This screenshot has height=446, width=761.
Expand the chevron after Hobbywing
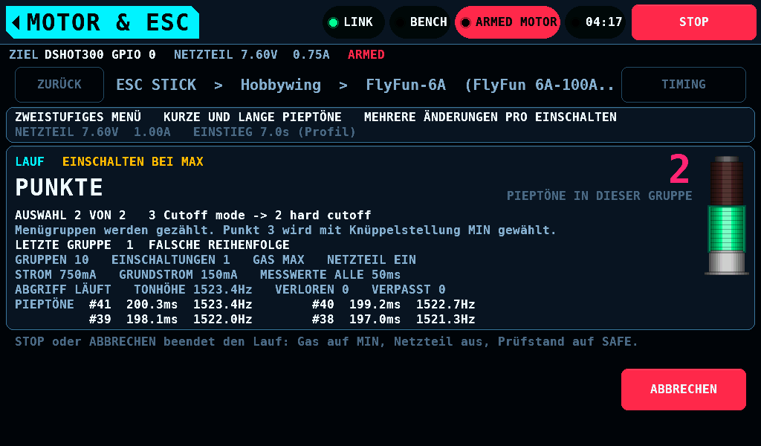point(343,86)
